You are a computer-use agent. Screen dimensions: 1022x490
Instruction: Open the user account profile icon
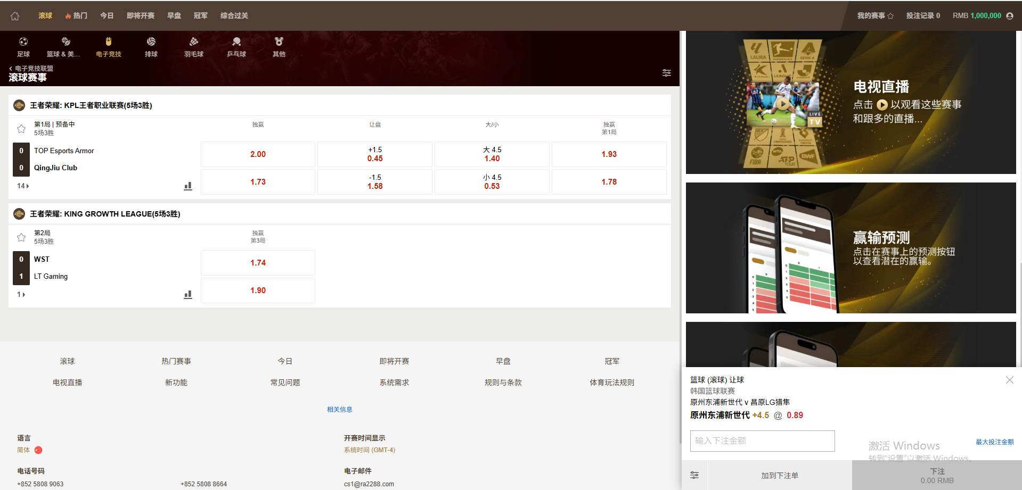(x=1009, y=16)
